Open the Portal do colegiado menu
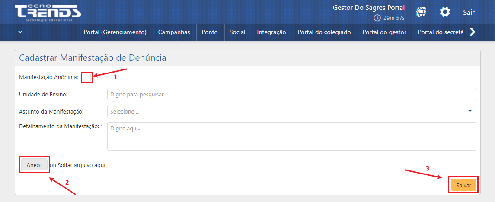495x202 pixels. click(324, 32)
